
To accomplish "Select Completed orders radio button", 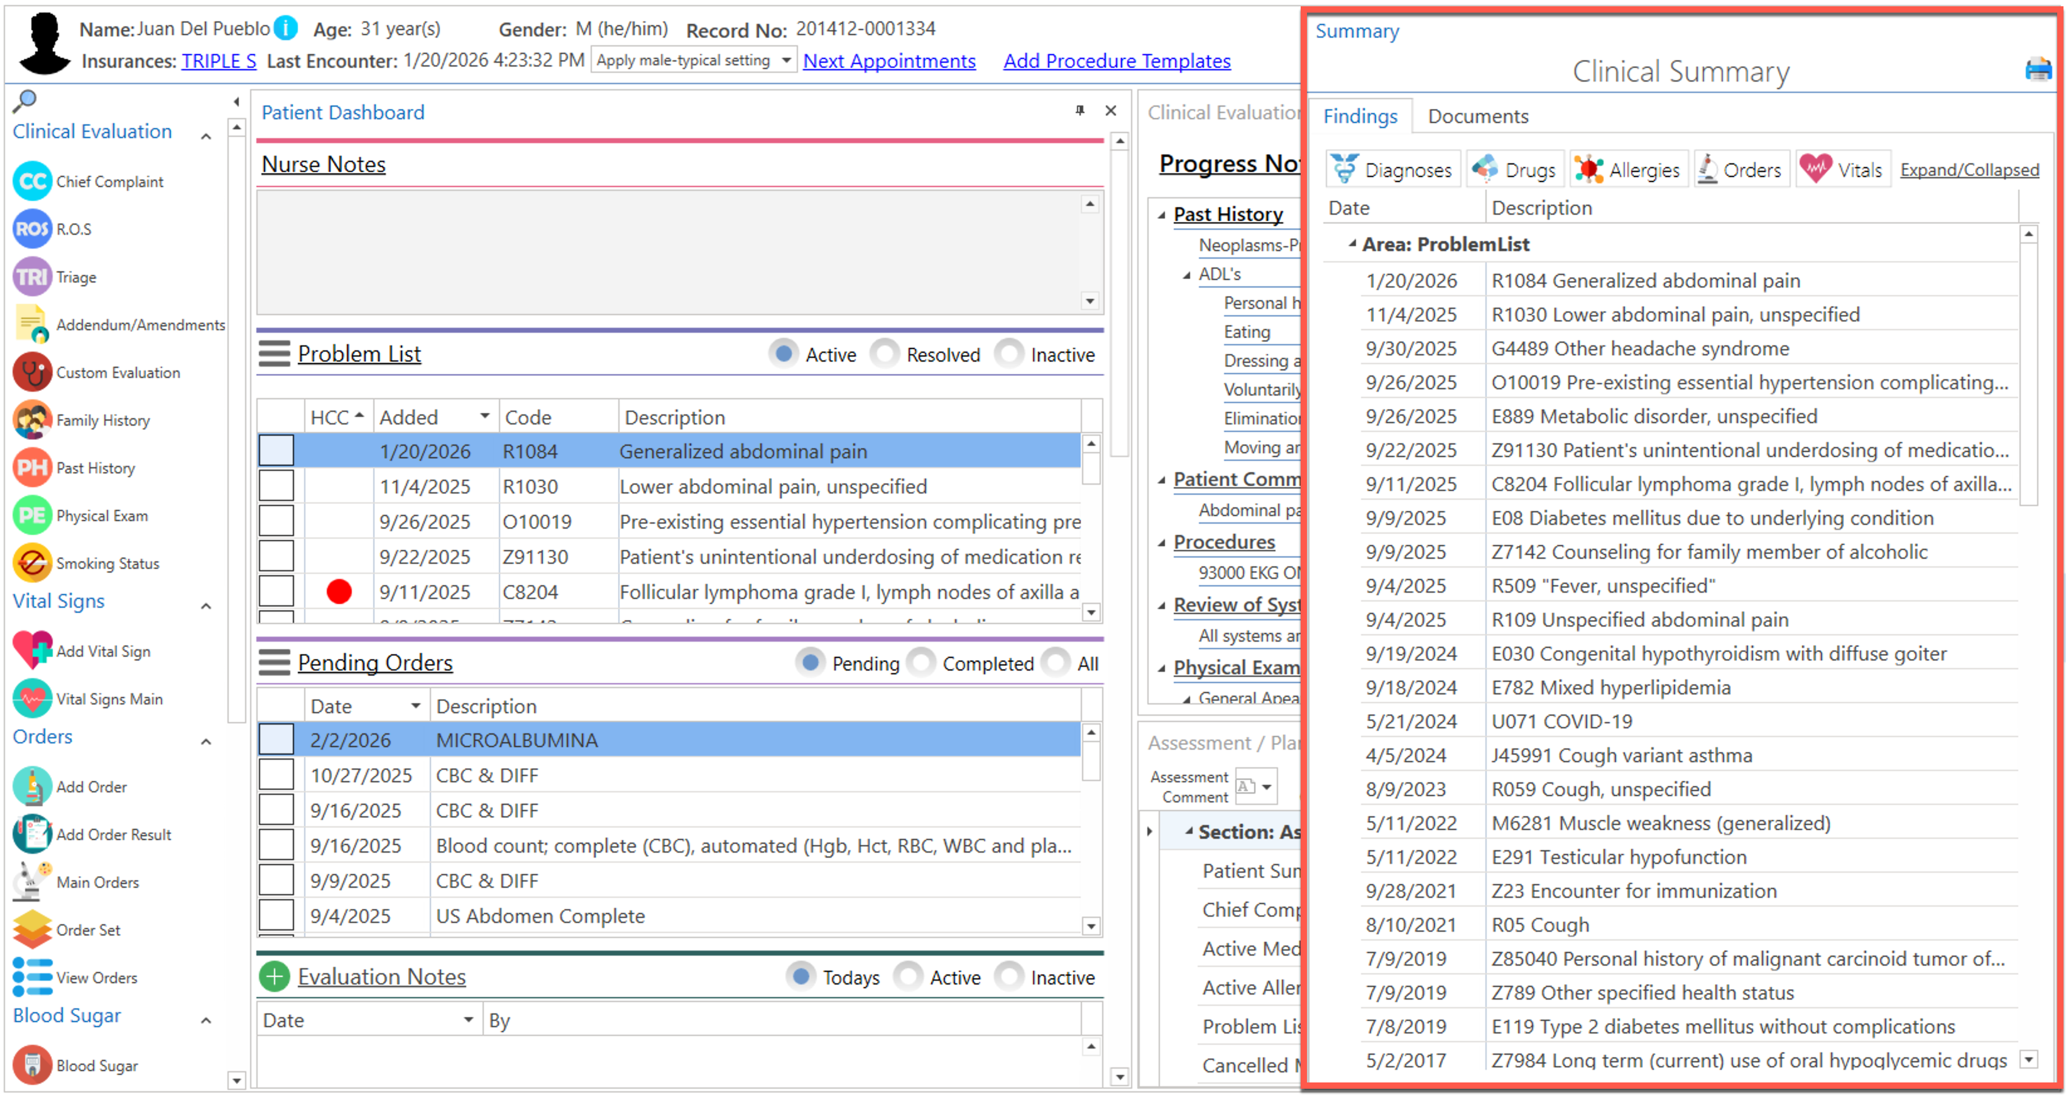I will click(x=922, y=663).
